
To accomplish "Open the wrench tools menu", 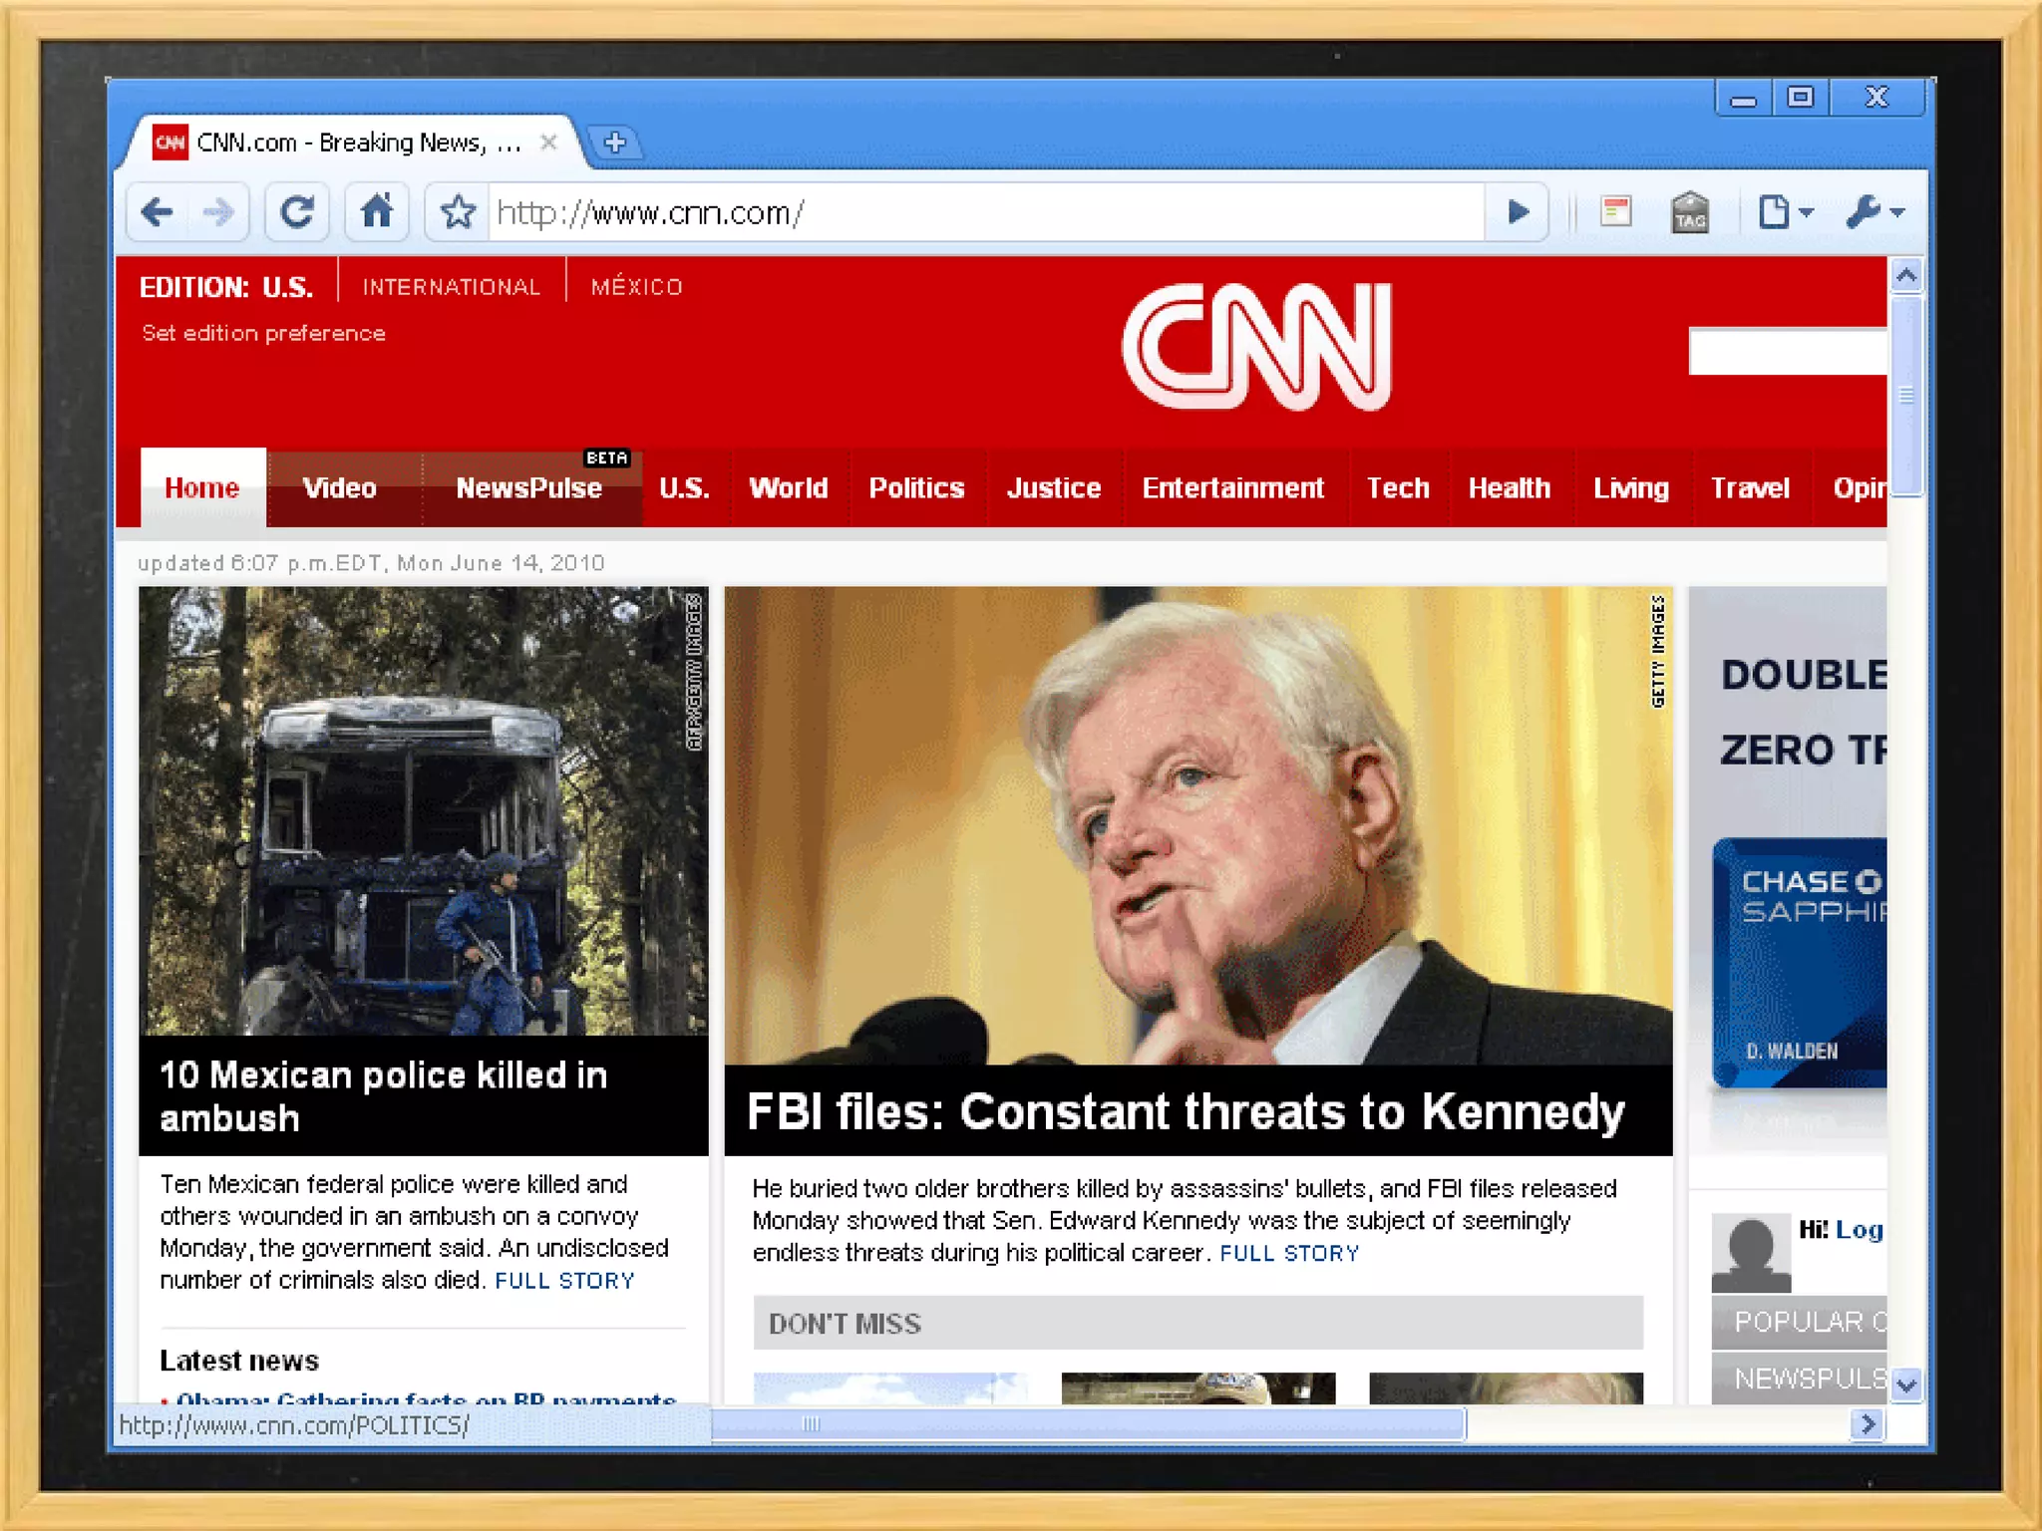I will [x=1874, y=211].
